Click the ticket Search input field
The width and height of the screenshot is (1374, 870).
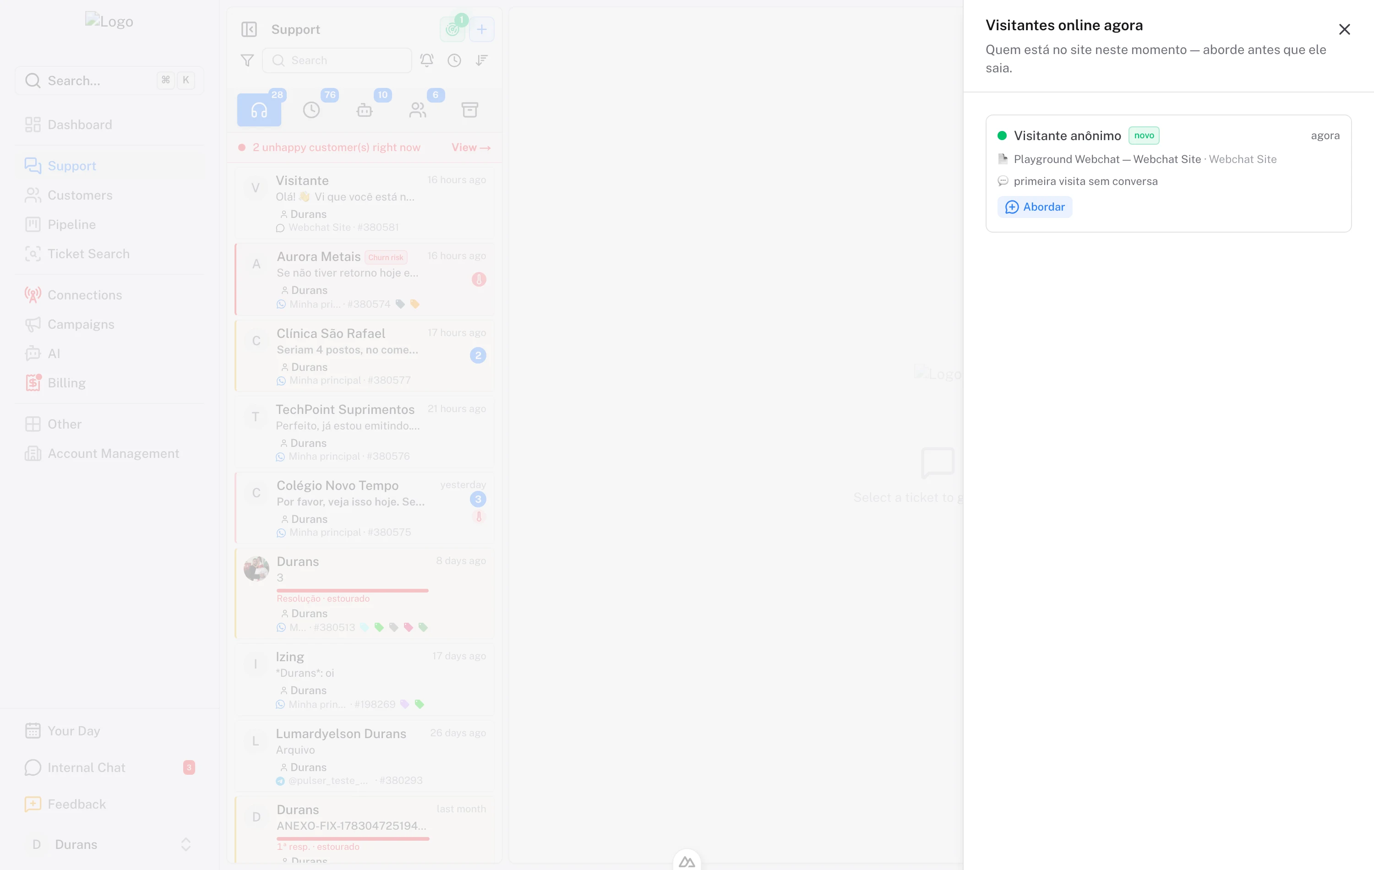(x=337, y=60)
